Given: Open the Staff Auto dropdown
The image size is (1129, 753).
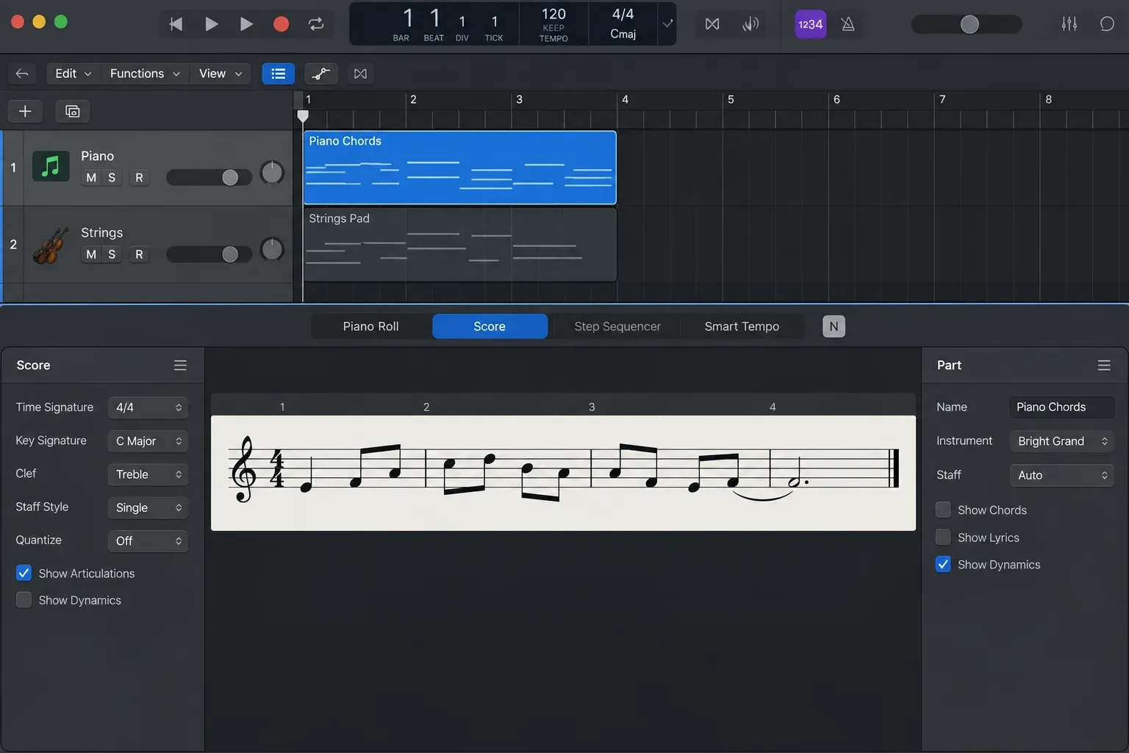Looking at the screenshot, I should [x=1062, y=475].
